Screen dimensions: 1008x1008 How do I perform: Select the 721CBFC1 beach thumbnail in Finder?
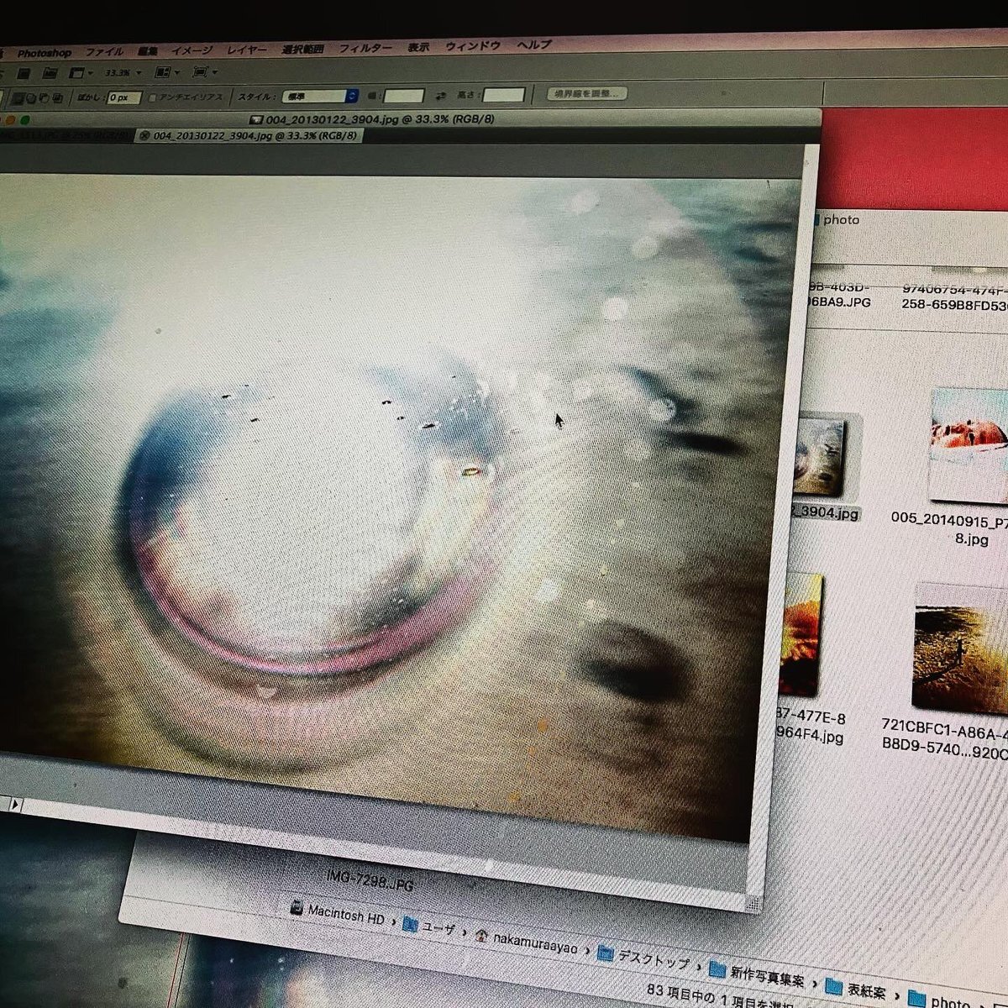click(x=960, y=648)
